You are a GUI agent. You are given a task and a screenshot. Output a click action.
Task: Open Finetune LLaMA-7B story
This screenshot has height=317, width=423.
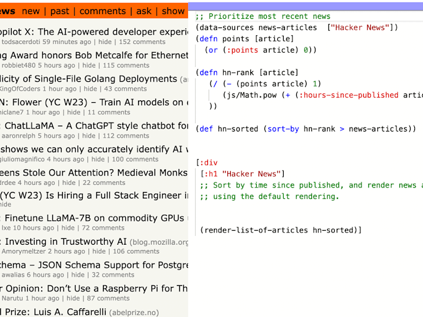pos(92,218)
